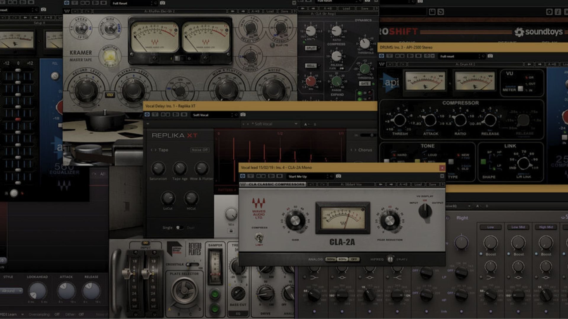
Task: Click the left arrow in Kramer Tape toolbar
Action: pos(233,11)
